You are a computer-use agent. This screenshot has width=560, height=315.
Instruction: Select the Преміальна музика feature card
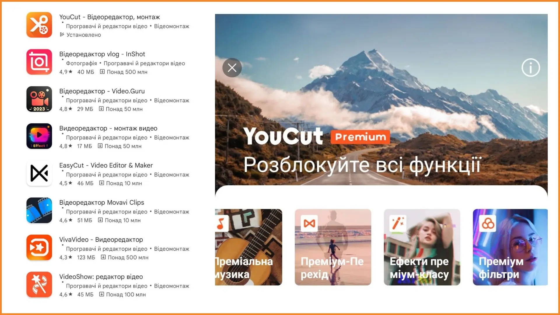point(249,247)
